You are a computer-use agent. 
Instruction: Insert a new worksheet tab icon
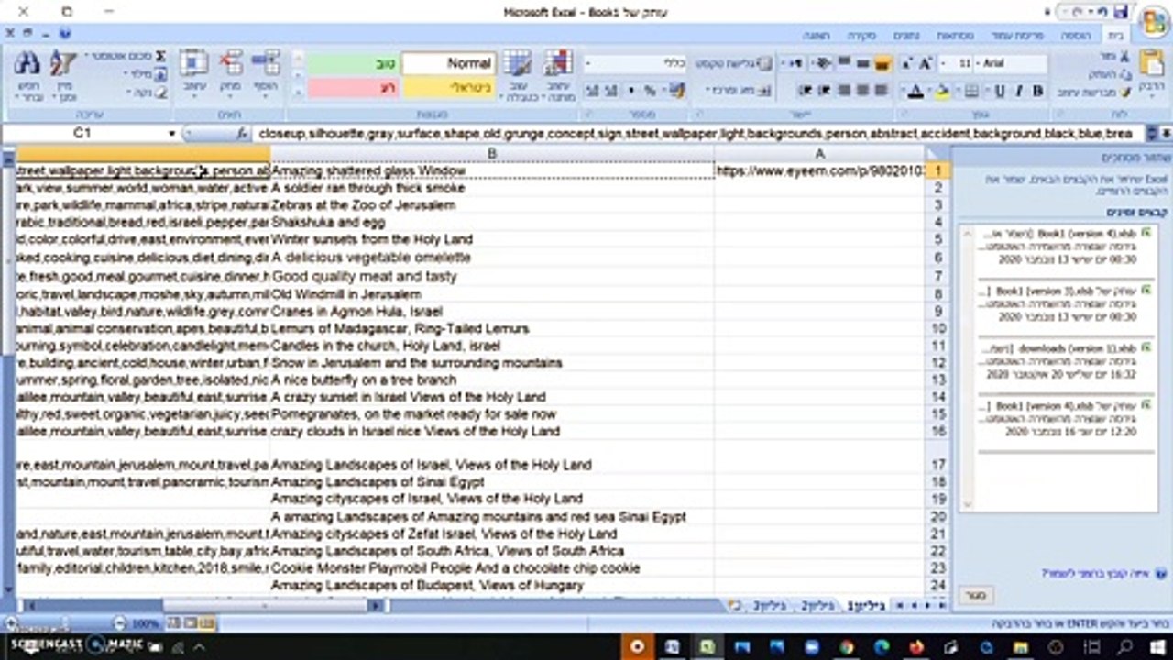(x=734, y=606)
